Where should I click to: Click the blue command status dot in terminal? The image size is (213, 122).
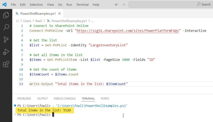(x=15, y=105)
